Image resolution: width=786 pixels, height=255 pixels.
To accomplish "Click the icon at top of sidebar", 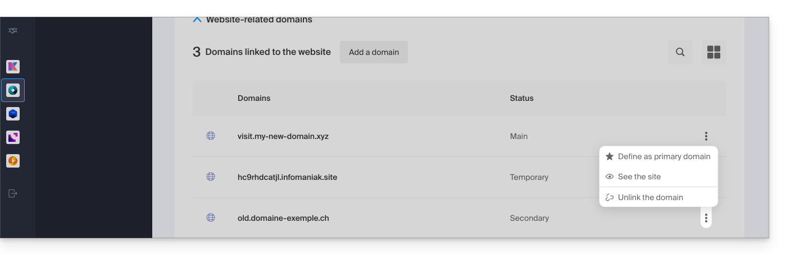I will (12, 31).
